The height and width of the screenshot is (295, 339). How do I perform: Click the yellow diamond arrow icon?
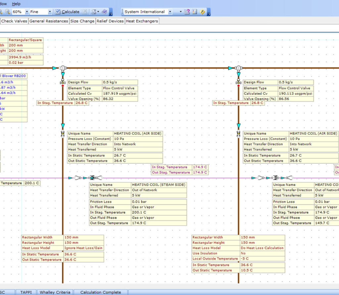[203, 12]
